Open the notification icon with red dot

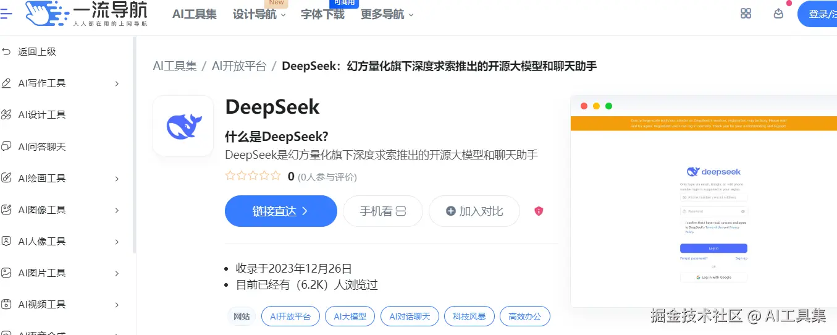[x=778, y=14]
